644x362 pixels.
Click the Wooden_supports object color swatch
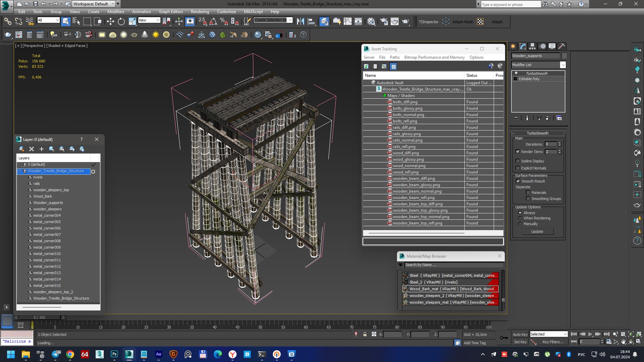pyautogui.click(x=564, y=56)
